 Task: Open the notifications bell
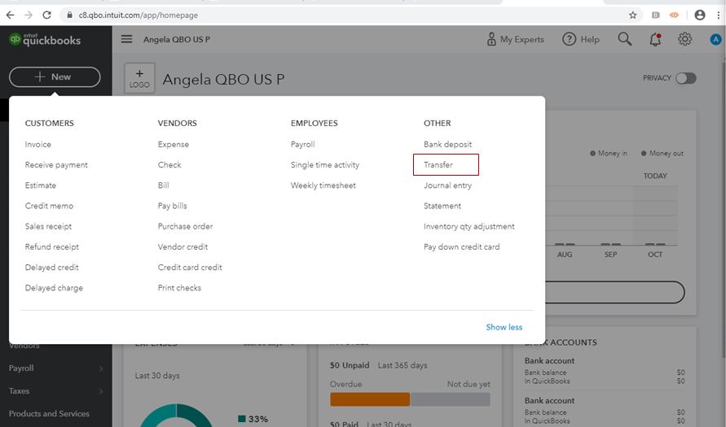tap(655, 39)
